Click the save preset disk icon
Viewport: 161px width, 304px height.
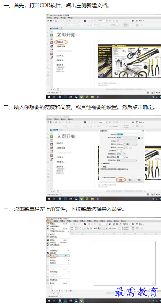pyautogui.click(x=139, y=138)
